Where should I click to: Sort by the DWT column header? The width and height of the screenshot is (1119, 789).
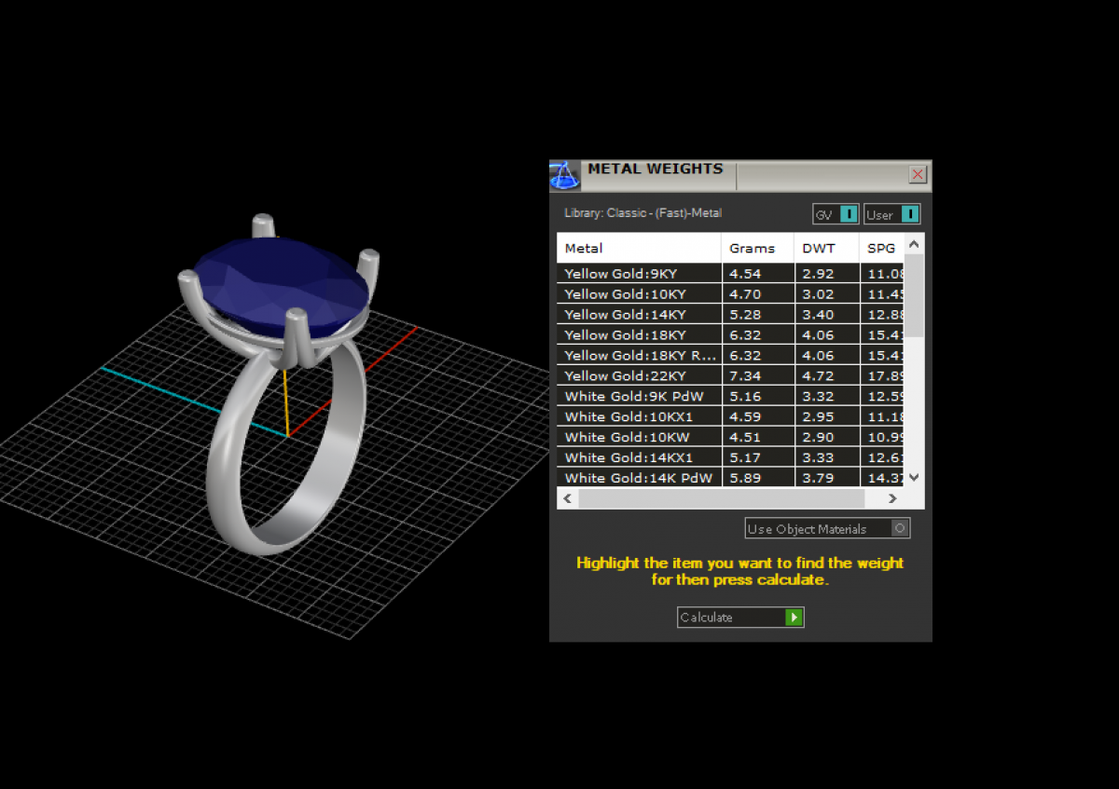(826, 249)
